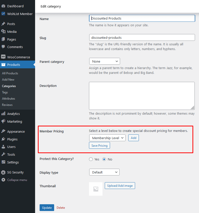This screenshot has height=213, width=199.
Task: Open the Dashboard menu label
Action: [15, 6]
